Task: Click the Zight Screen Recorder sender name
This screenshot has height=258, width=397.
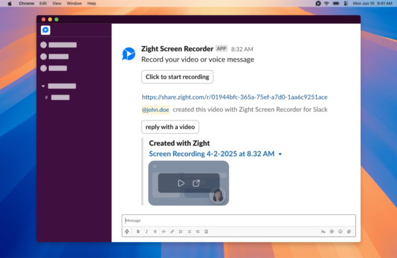Action: point(177,48)
